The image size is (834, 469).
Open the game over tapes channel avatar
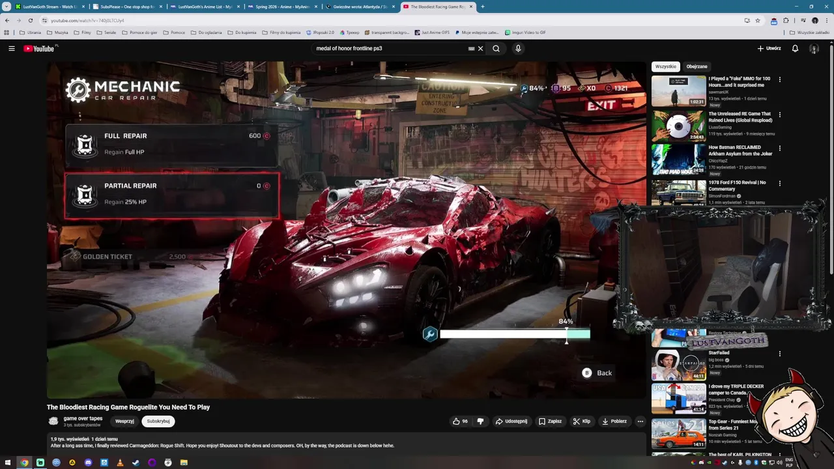(53, 421)
